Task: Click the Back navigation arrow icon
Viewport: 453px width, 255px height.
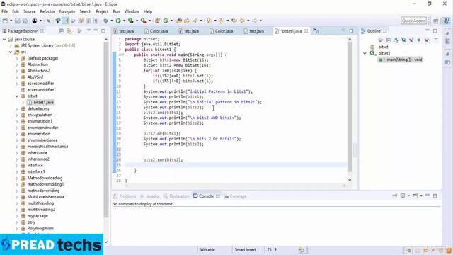Action: pos(242,21)
